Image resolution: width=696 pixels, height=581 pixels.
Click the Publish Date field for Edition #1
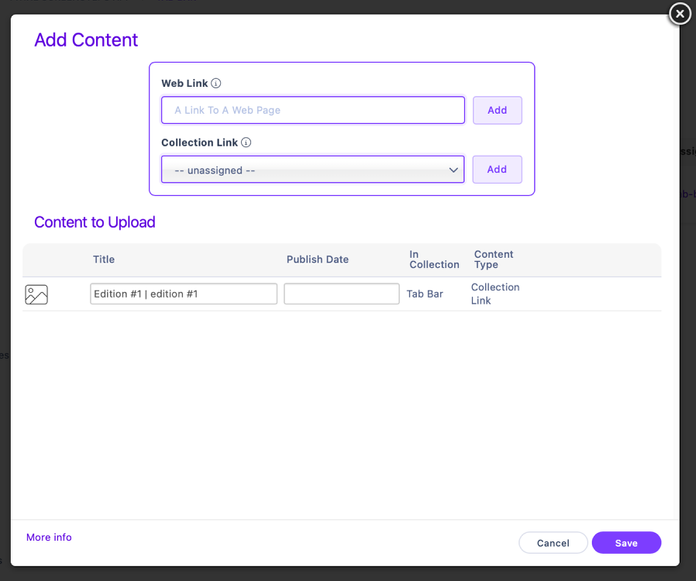click(341, 294)
